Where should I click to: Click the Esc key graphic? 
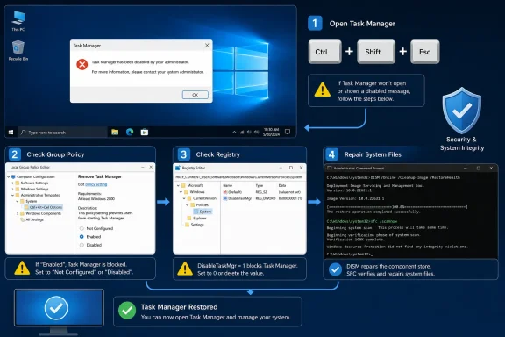pos(425,52)
